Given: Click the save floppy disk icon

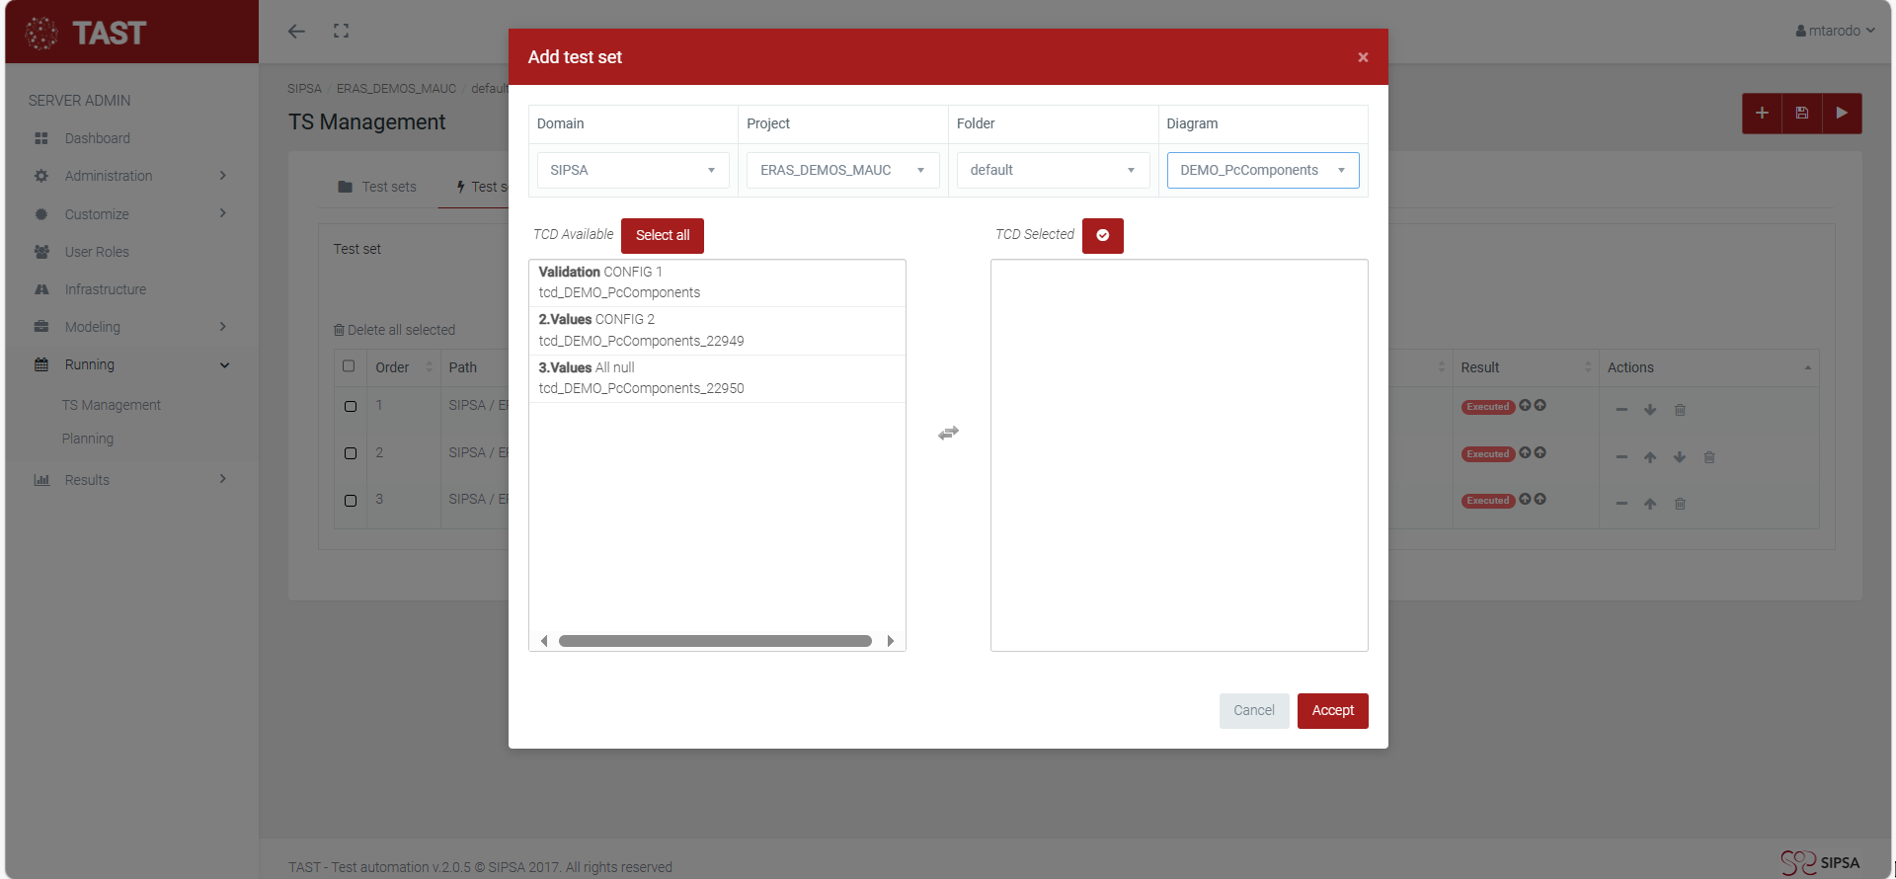Looking at the screenshot, I should click(1802, 114).
